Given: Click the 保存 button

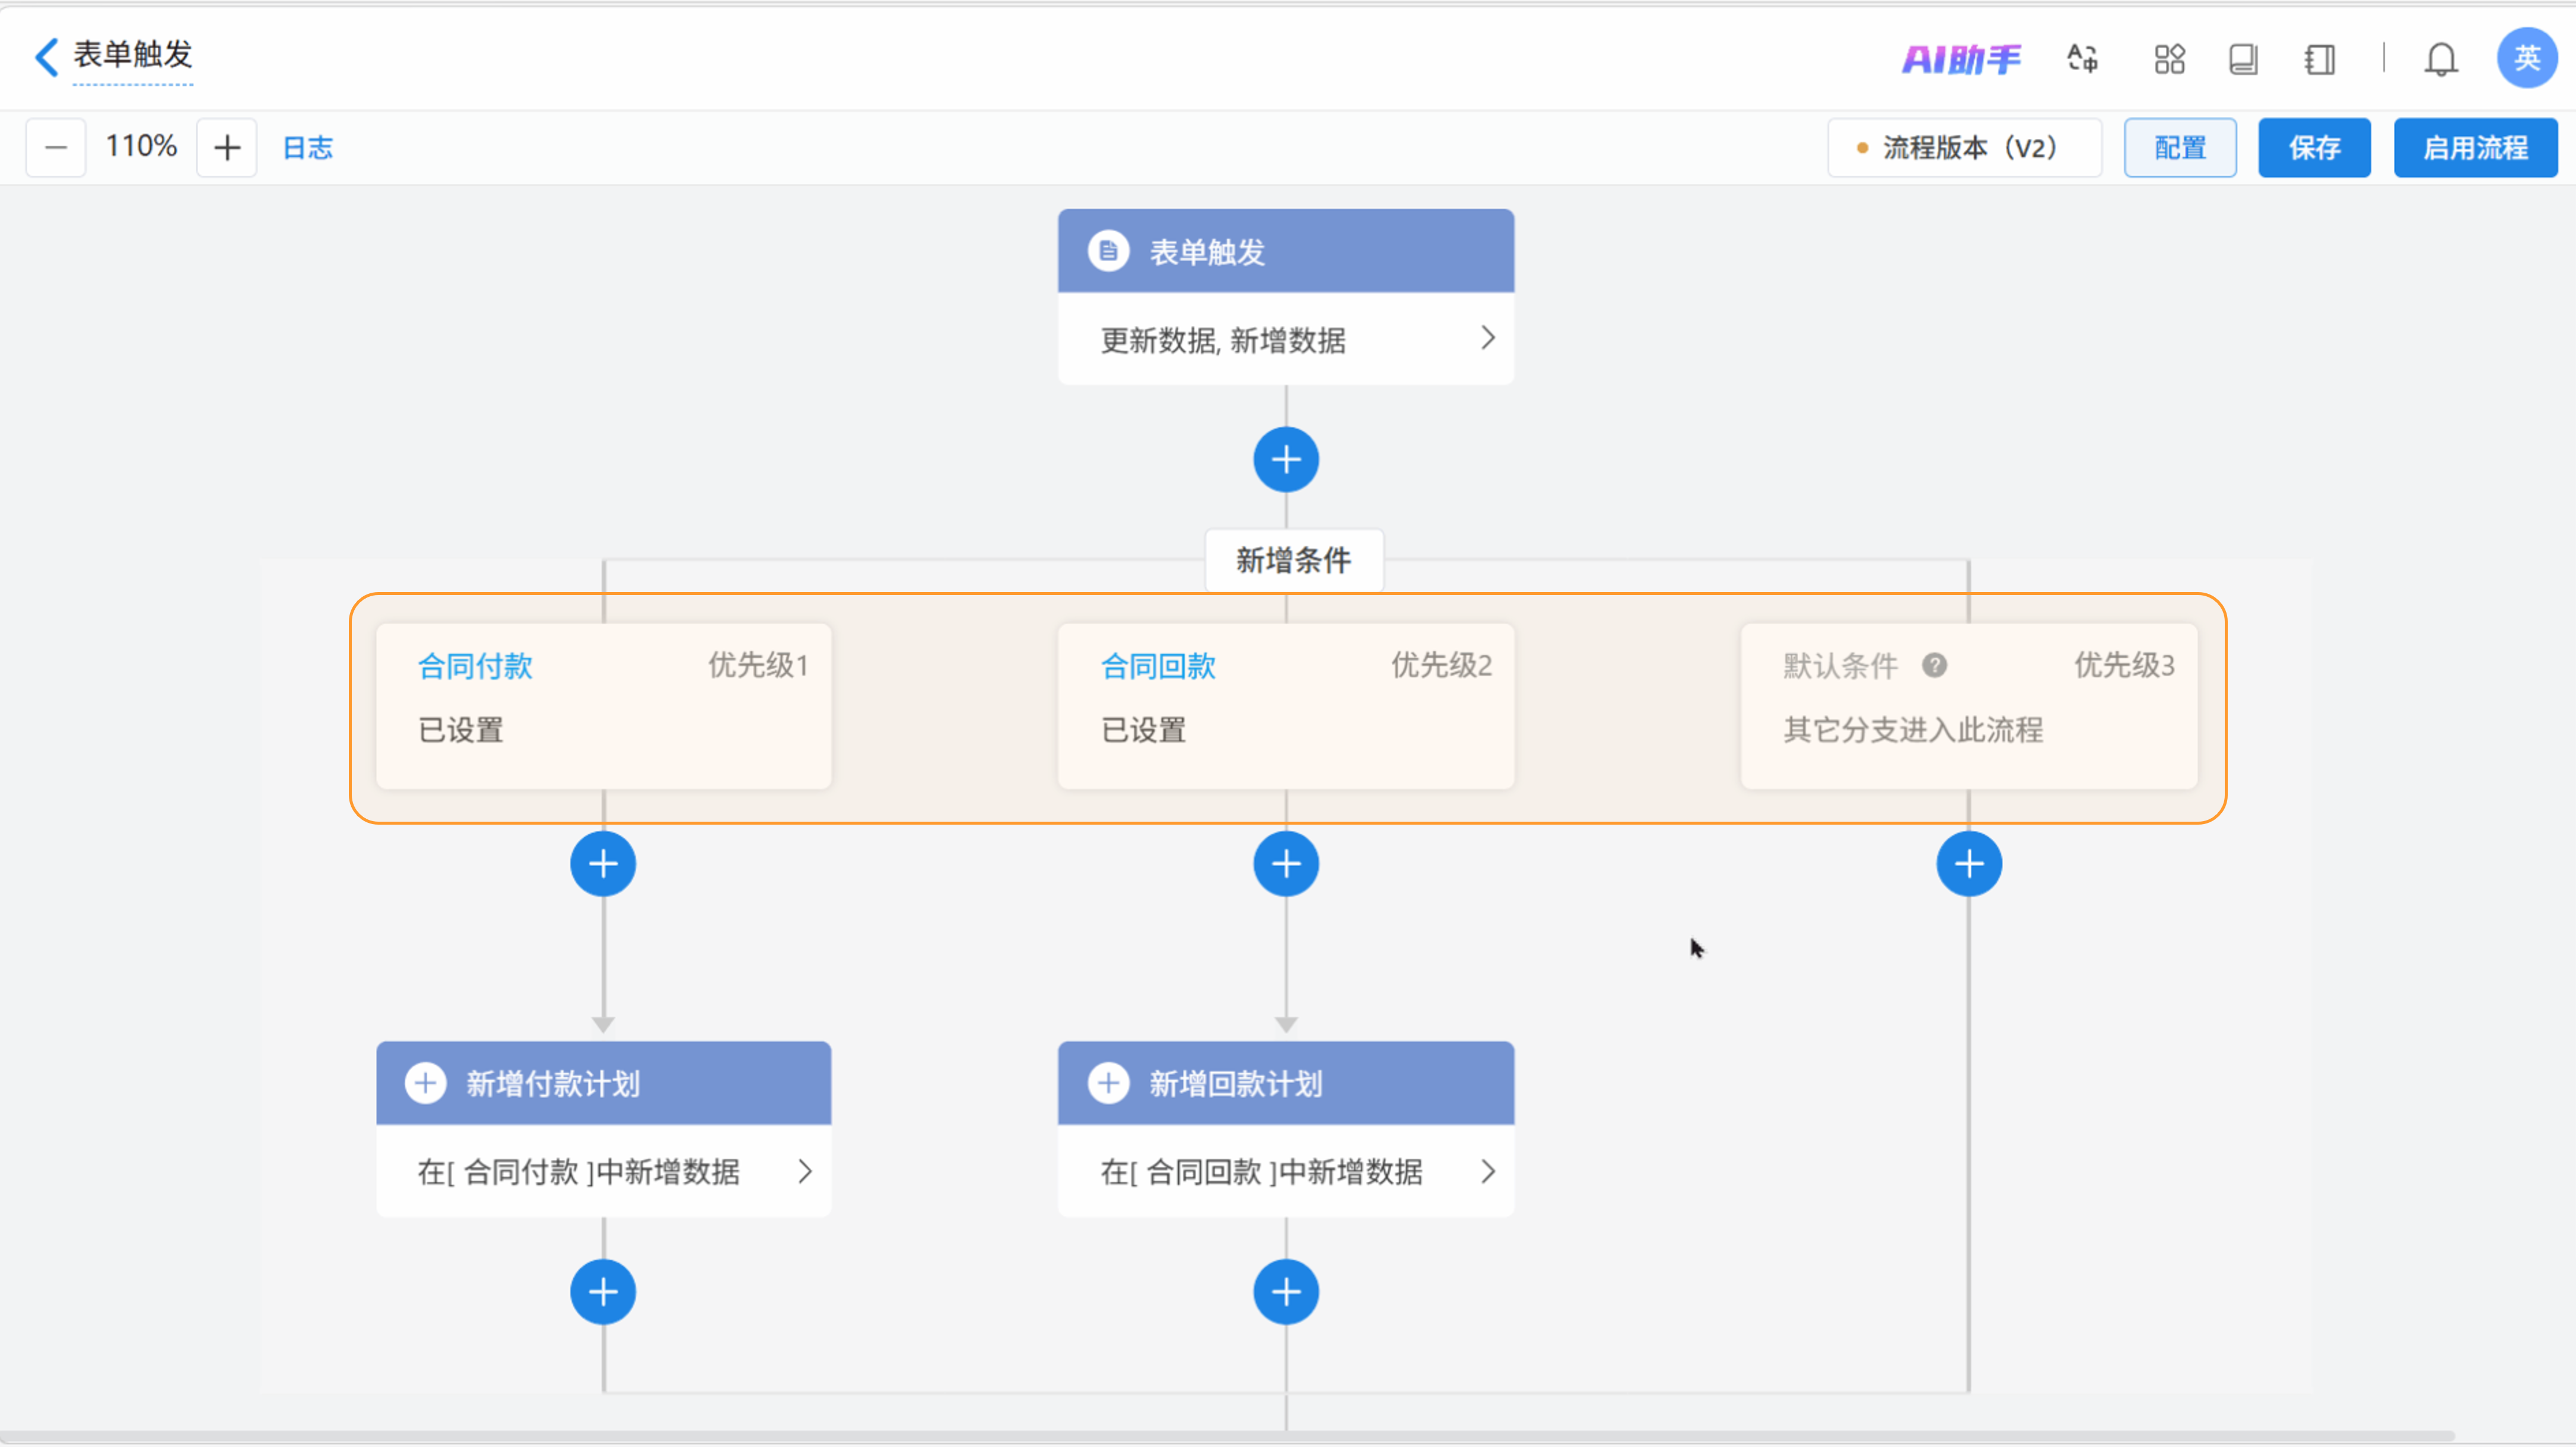Looking at the screenshot, I should (x=2313, y=148).
